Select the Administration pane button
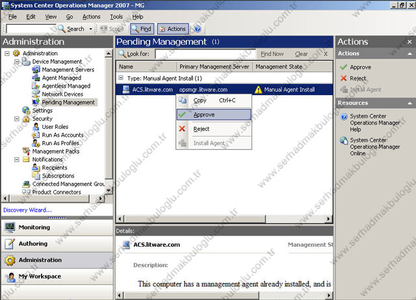Viewport: 416px width, 300px height. coord(57,260)
